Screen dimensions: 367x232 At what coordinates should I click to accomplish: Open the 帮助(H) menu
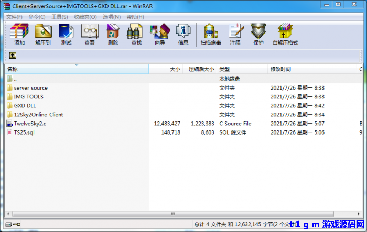(135, 17)
